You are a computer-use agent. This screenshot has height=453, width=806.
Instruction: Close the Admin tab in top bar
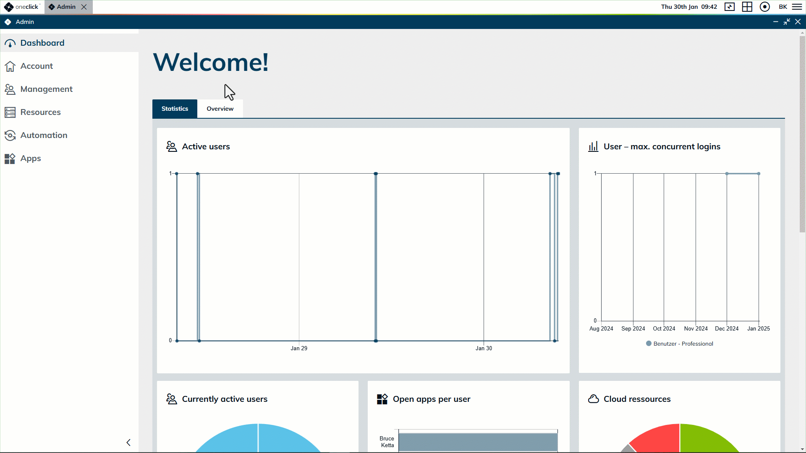84,7
